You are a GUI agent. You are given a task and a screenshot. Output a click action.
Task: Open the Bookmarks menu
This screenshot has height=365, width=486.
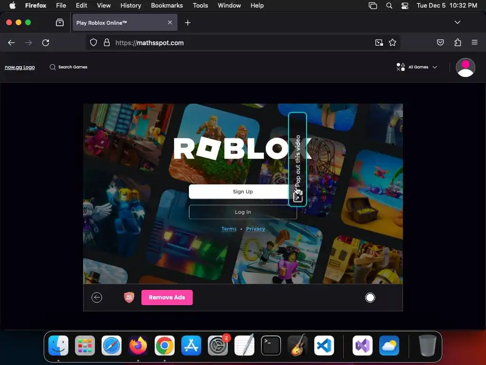tap(167, 5)
